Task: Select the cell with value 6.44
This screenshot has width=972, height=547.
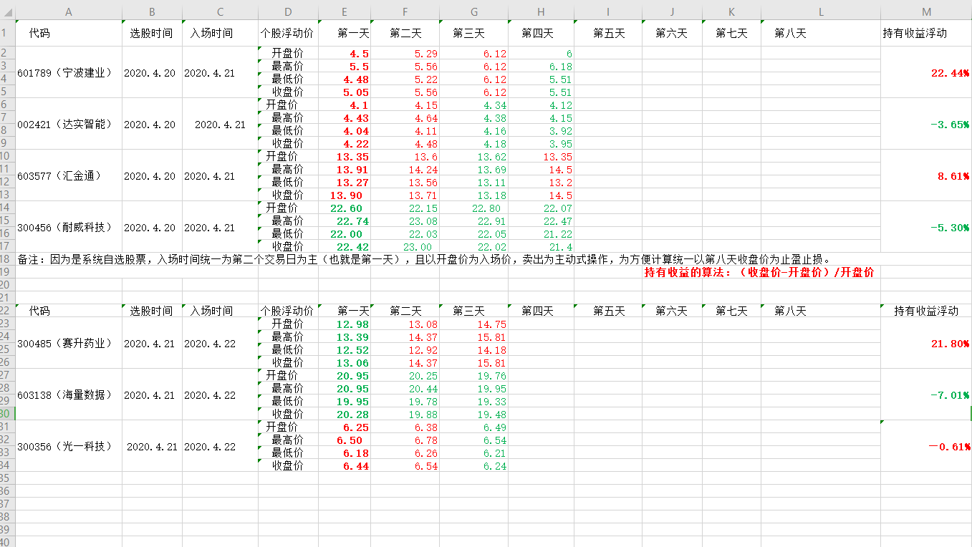Action: tap(345, 466)
